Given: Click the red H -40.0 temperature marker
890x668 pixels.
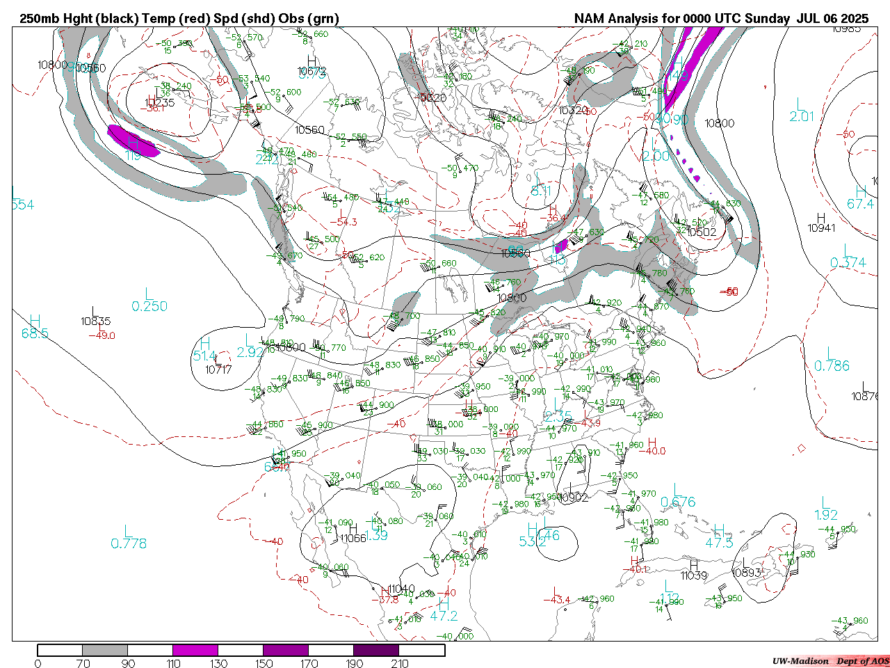Looking at the screenshot, I should (x=652, y=447).
